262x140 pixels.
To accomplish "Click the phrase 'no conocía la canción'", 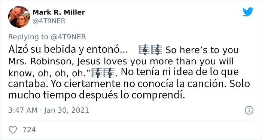I will [x=175, y=84].
